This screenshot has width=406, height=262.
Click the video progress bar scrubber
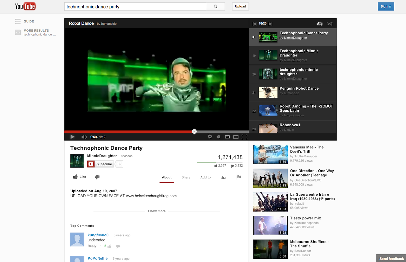(194, 132)
